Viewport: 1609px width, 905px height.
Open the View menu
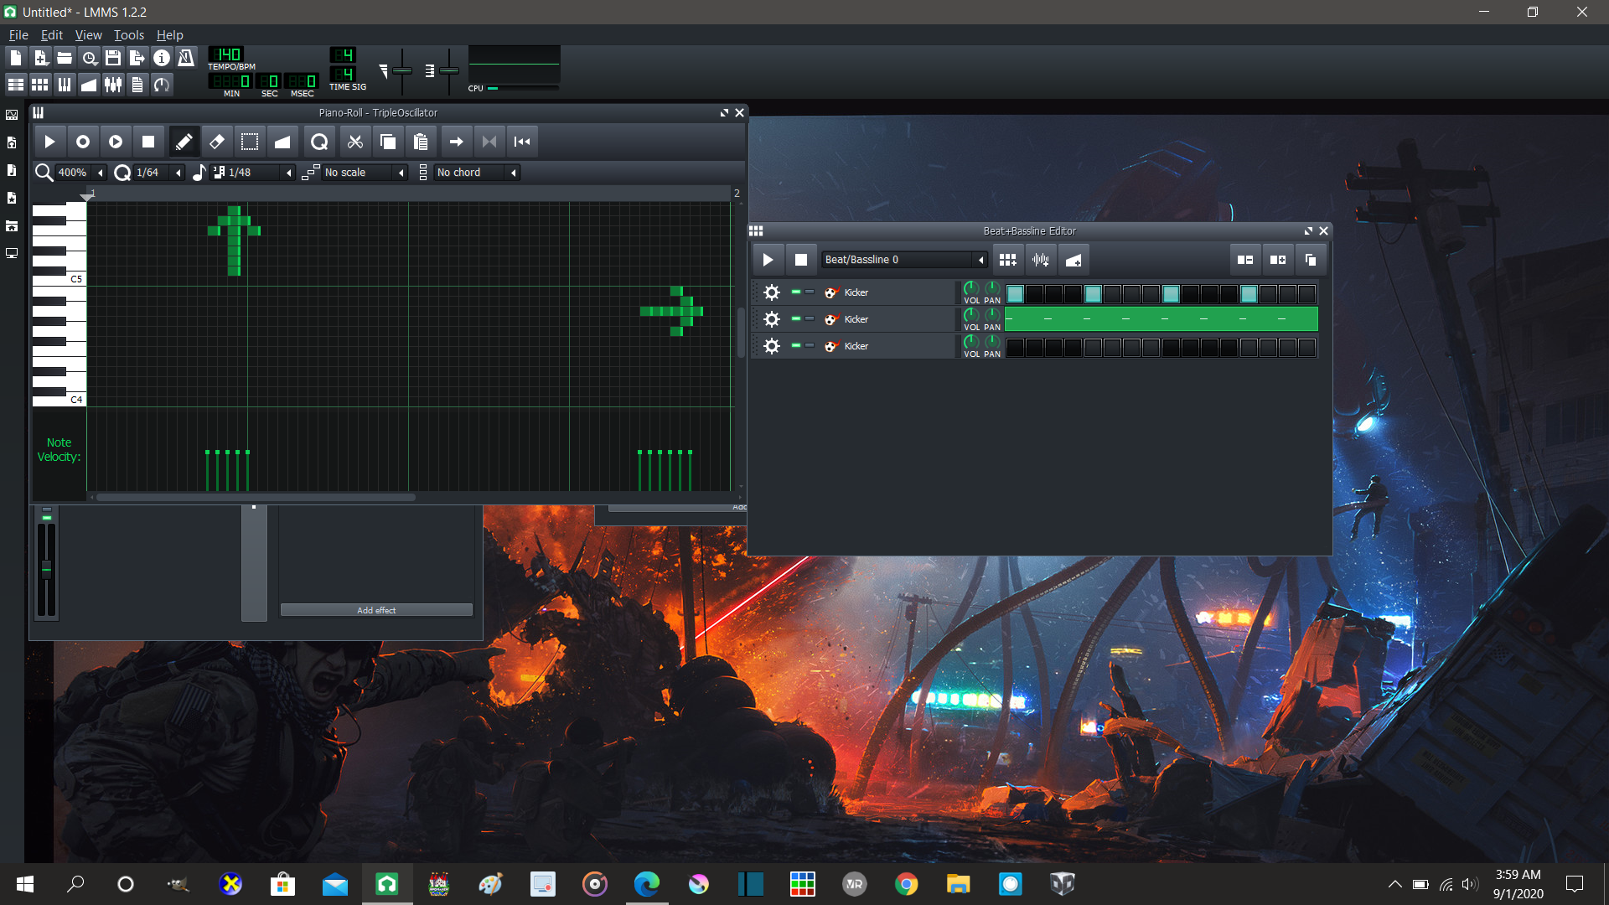pyautogui.click(x=88, y=35)
